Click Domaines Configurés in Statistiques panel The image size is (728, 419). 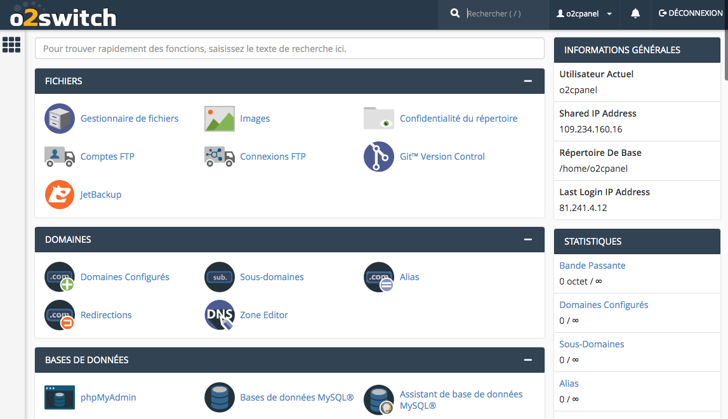pos(604,305)
